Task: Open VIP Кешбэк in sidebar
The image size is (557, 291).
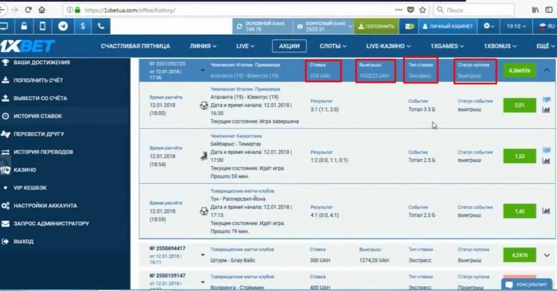Action: (30, 187)
